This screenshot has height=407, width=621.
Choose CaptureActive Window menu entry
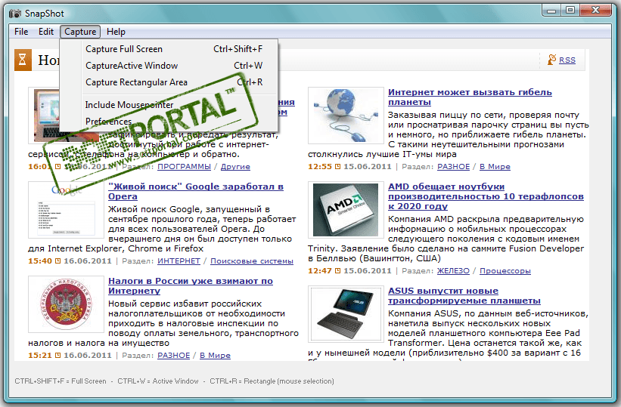169,66
